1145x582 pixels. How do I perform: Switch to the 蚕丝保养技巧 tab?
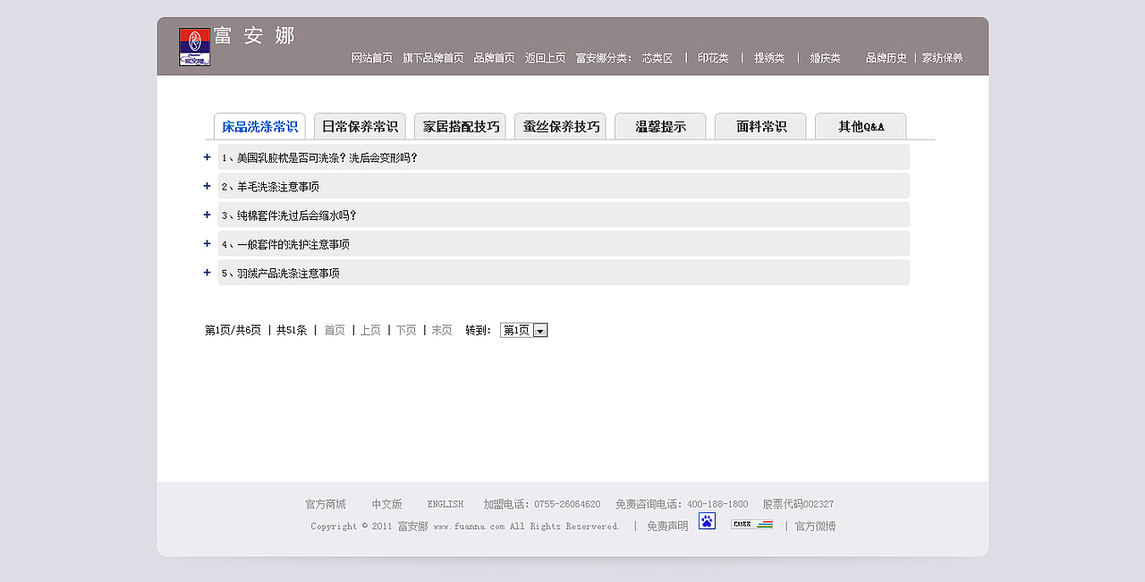coord(560,126)
